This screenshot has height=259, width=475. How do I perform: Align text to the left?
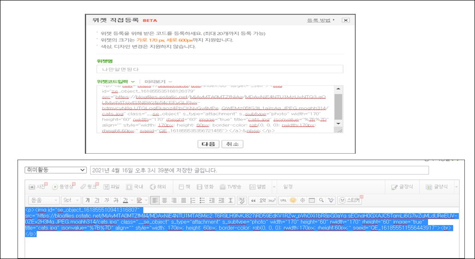155,200
